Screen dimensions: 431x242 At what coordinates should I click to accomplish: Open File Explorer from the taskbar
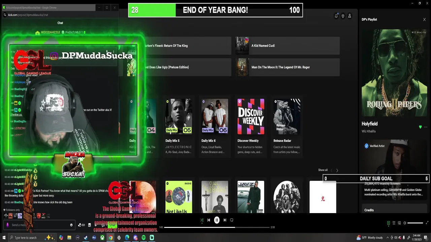point(69,238)
